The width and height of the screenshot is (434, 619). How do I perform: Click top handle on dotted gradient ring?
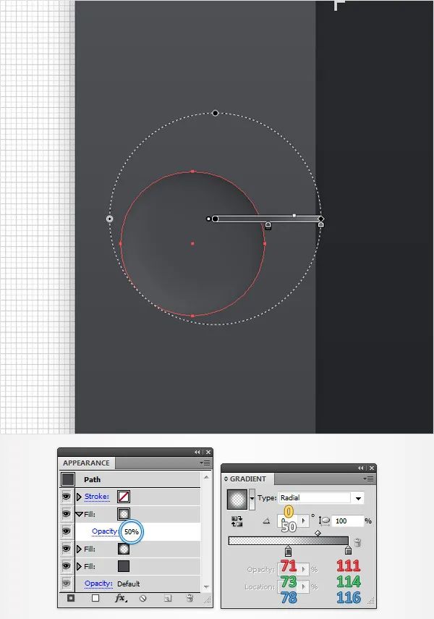[x=215, y=113]
